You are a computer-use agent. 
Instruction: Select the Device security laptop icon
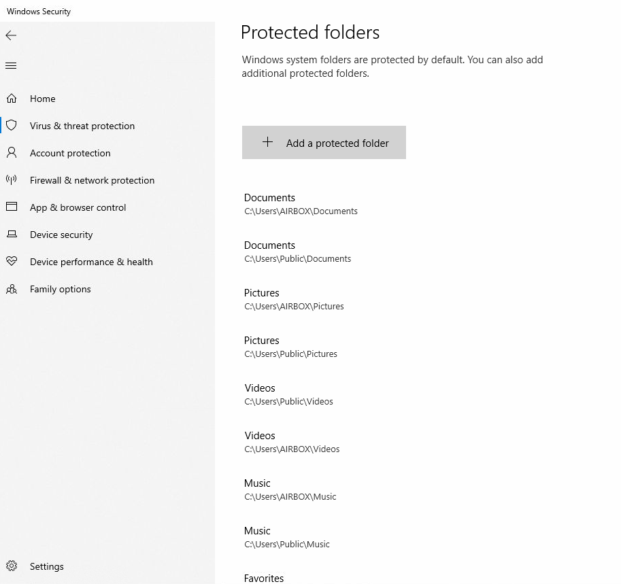pyautogui.click(x=12, y=235)
